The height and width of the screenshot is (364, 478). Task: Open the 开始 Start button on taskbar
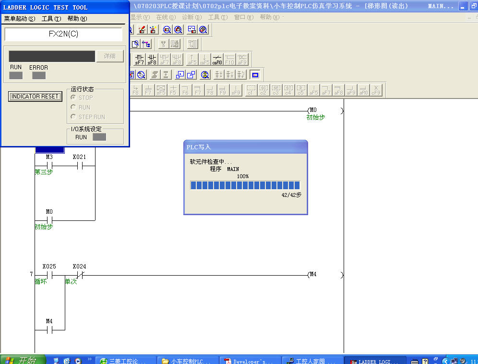[x=23, y=360]
